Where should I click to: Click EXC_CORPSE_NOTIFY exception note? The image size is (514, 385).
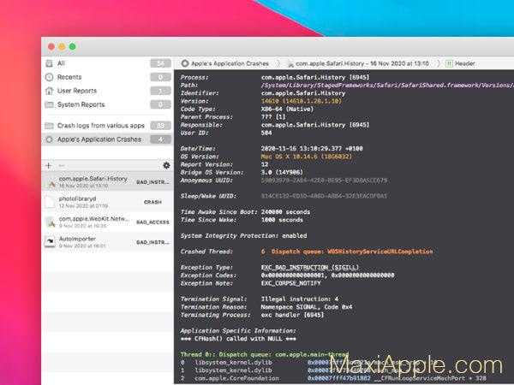[290, 283]
